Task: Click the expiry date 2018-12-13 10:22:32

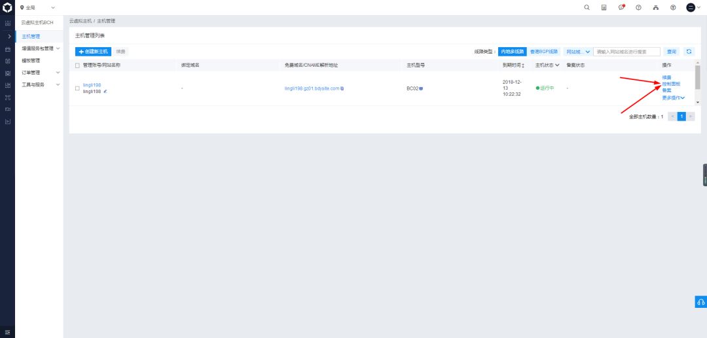Action: pyautogui.click(x=512, y=88)
